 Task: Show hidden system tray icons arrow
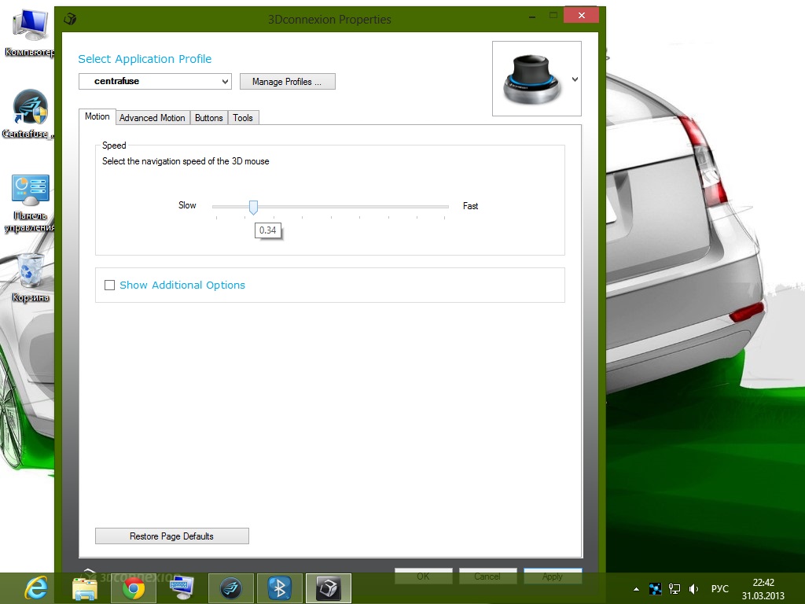(x=636, y=588)
